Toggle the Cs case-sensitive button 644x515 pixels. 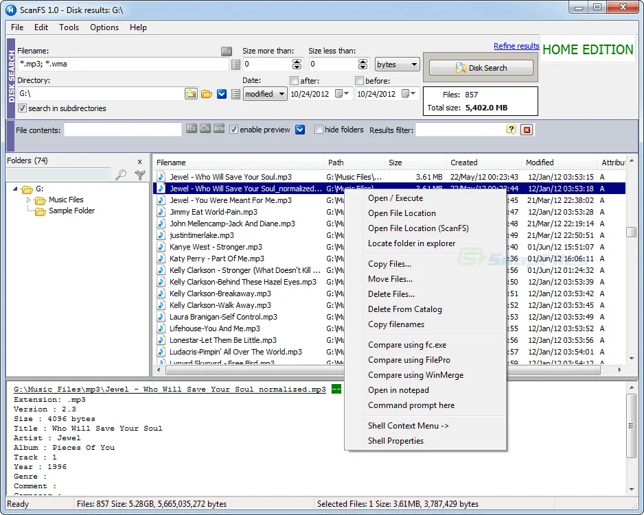pyautogui.click(x=205, y=128)
